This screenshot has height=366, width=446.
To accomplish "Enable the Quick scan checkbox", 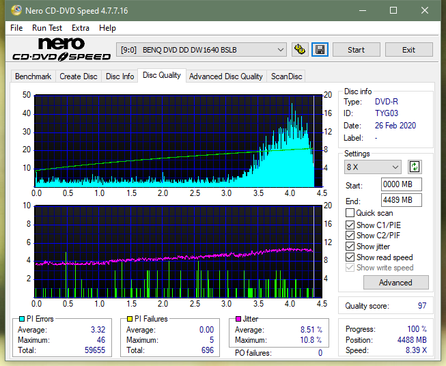I will [350, 213].
